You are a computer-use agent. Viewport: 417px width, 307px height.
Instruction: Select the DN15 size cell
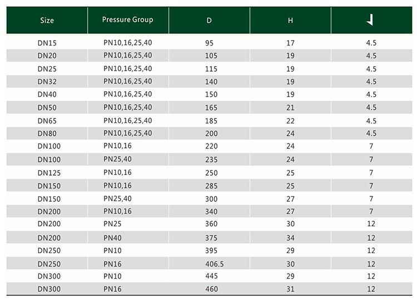click(x=47, y=43)
